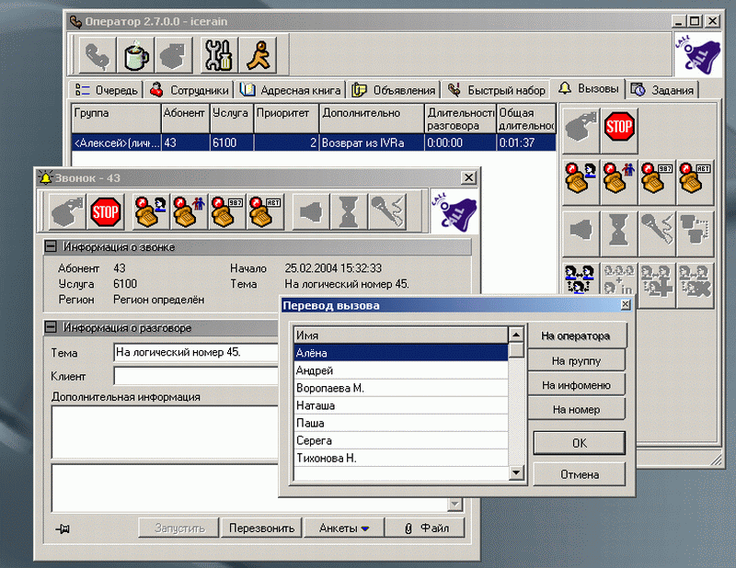The height and width of the screenshot is (568, 736).
Task: Switch to the Задания tab
Action: (x=662, y=90)
